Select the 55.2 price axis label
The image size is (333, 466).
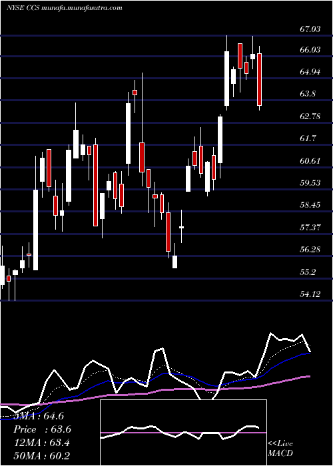[x=308, y=272]
